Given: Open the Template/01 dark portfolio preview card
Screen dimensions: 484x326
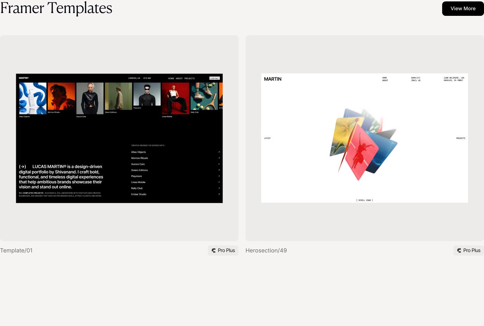Looking at the screenshot, I should pyautogui.click(x=119, y=138).
